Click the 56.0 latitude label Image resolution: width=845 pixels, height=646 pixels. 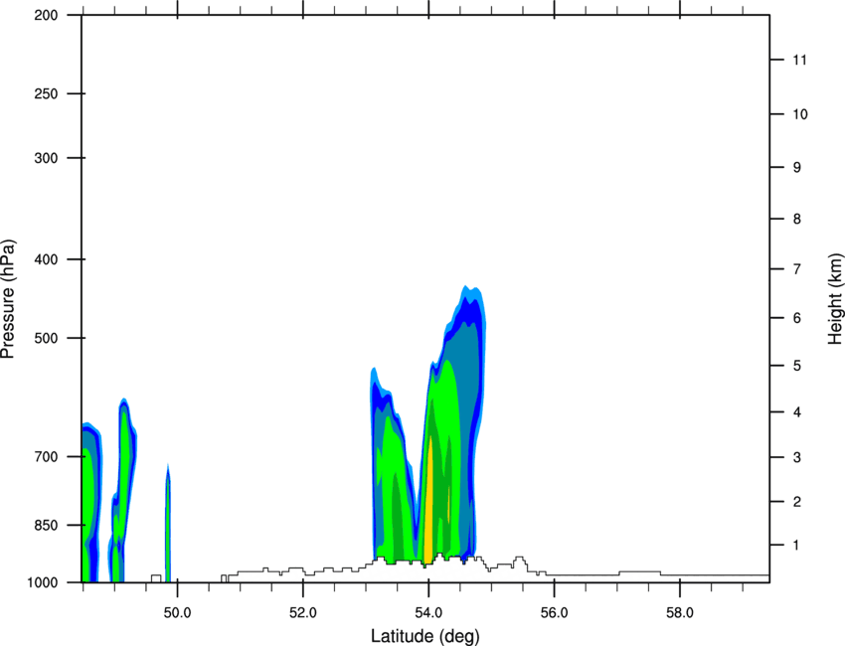554,613
